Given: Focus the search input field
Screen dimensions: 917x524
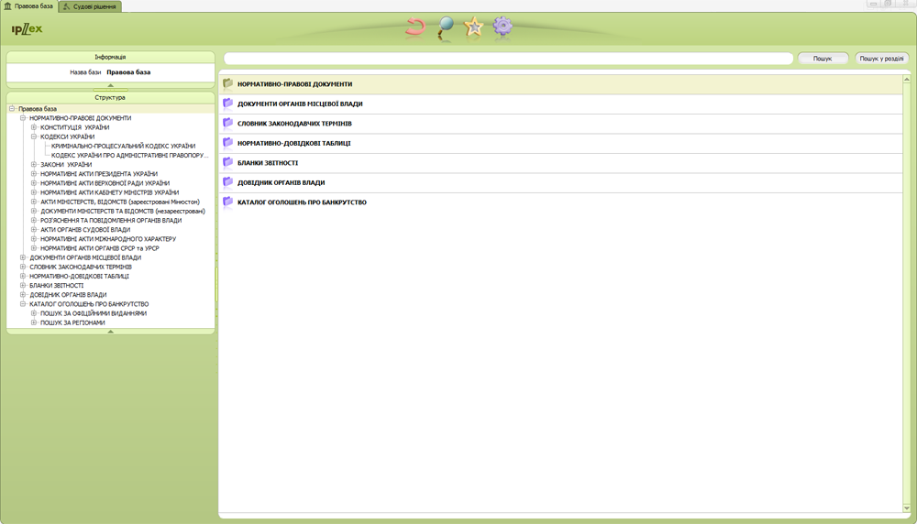Looking at the screenshot, I should coord(508,59).
